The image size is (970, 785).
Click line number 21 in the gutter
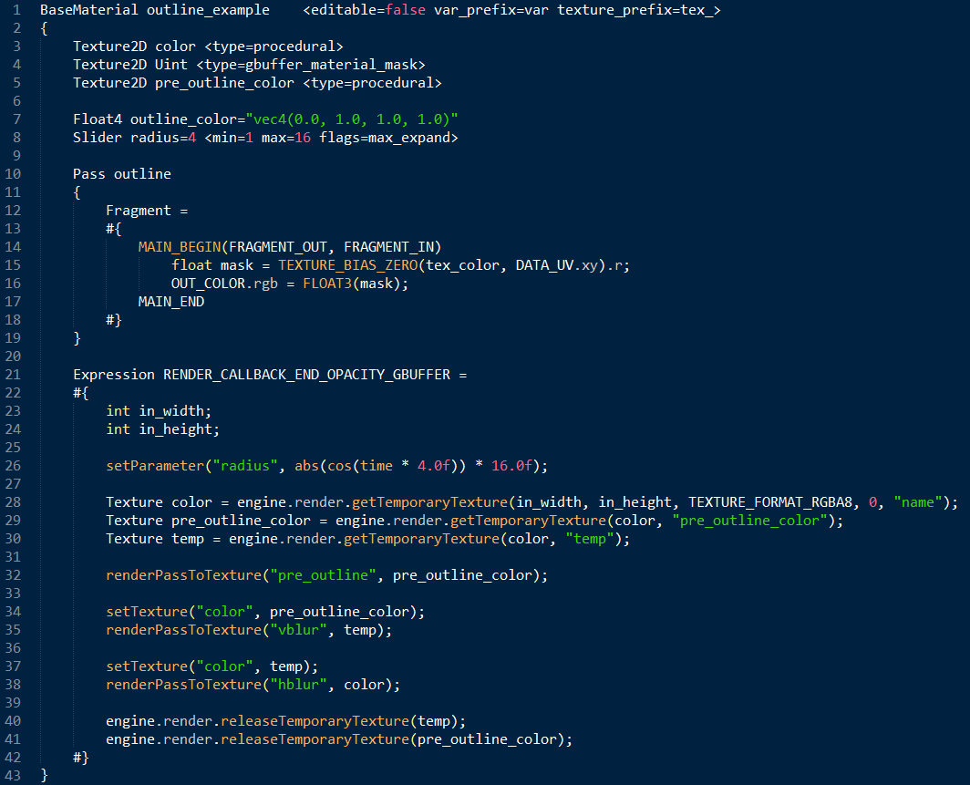click(x=13, y=375)
